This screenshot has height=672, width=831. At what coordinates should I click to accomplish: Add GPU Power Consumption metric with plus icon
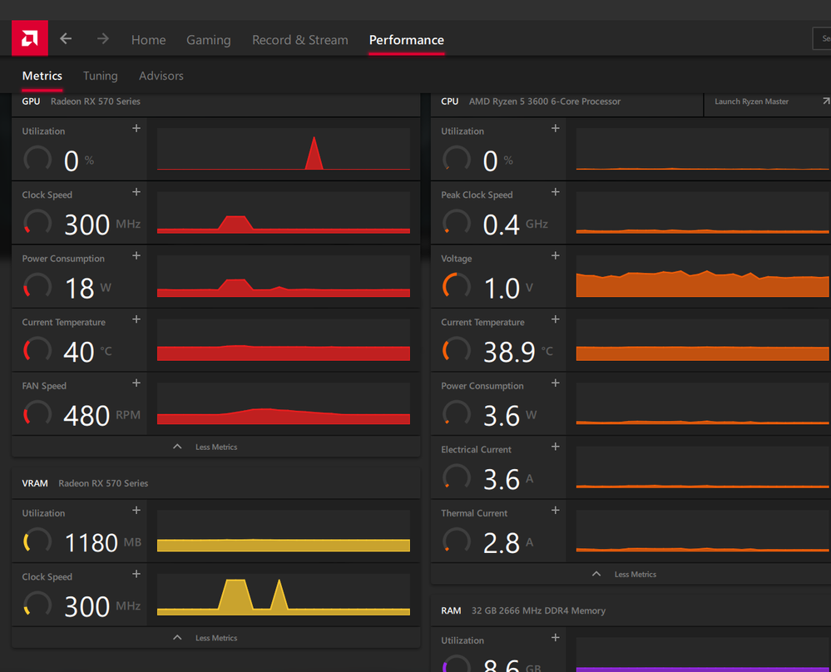(136, 255)
